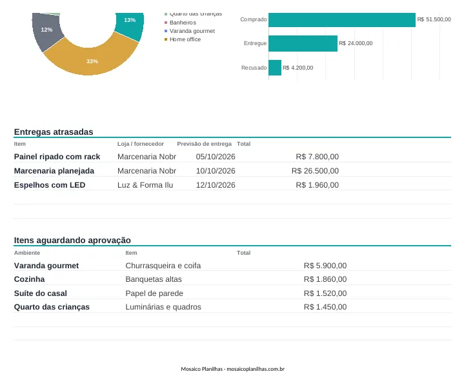
Task: Click the R$ 5.900,00 total
Action: [x=325, y=266]
